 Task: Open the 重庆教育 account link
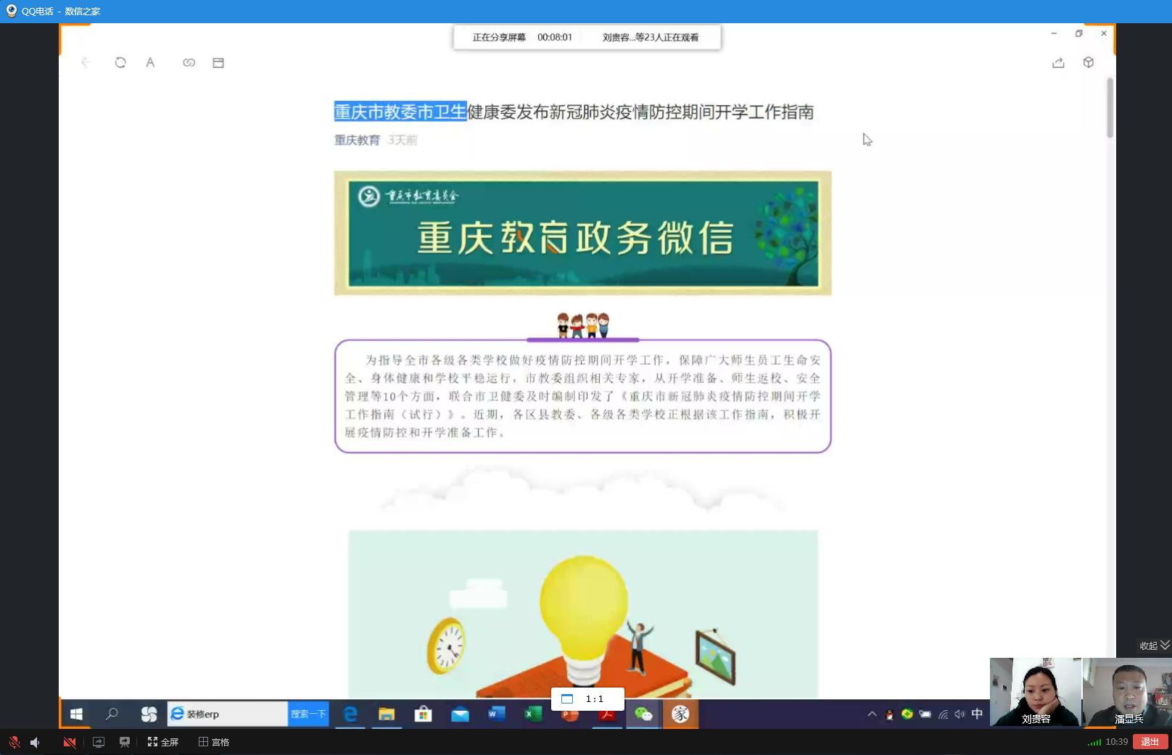click(x=357, y=140)
